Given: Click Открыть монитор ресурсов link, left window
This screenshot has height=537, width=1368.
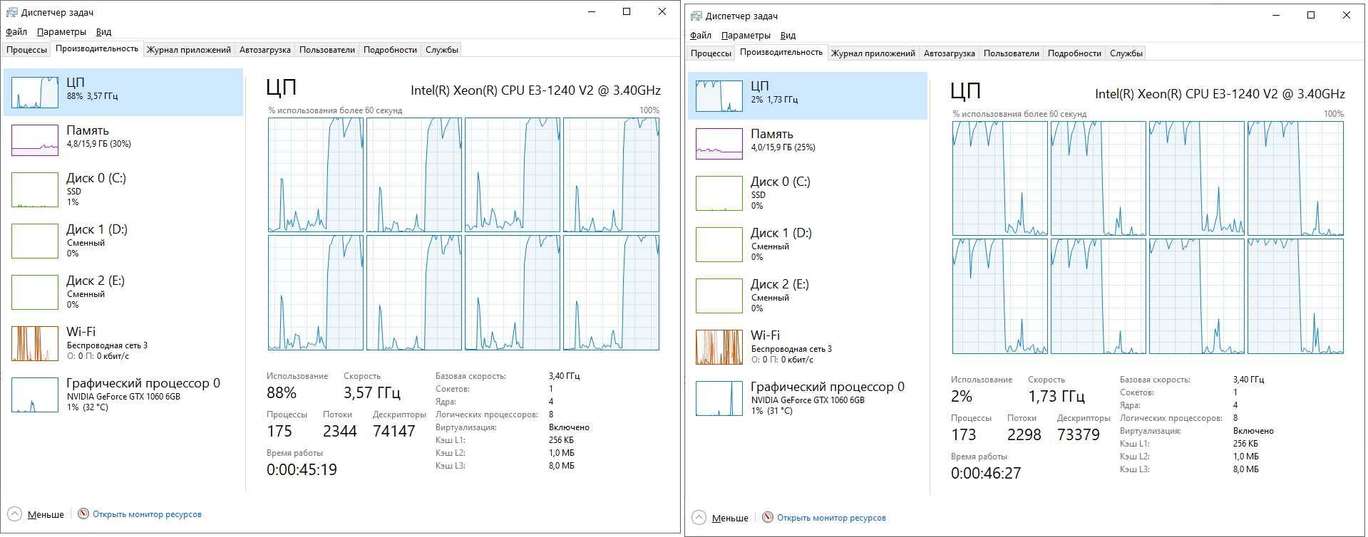Looking at the screenshot, I should click(147, 514).
